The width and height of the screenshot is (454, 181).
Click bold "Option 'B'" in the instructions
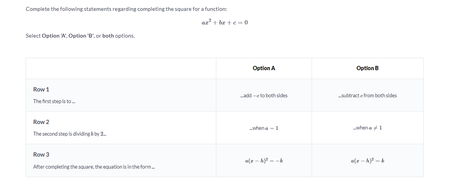click(x=82, y=36)
